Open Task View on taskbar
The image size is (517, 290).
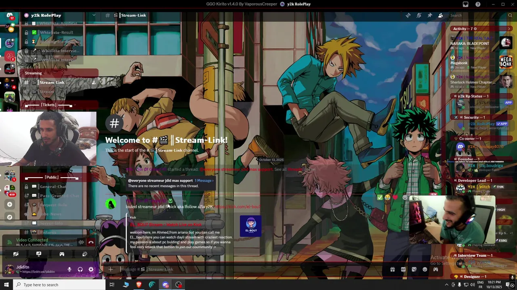(x=112, y=285)
